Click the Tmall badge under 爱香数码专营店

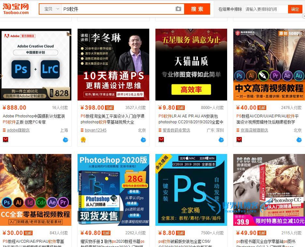(161, 139)
